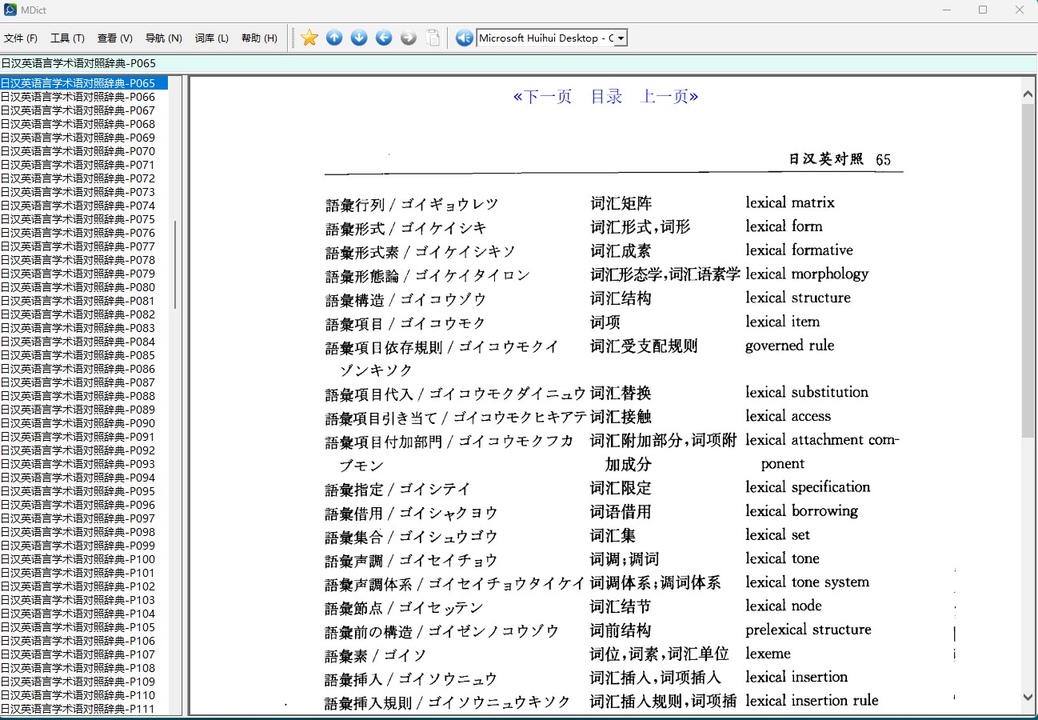Select entry 日汉英语言学术语对照辞典-P084
Viewport: 1038px width, 720px height.
(x=83, y=342)
